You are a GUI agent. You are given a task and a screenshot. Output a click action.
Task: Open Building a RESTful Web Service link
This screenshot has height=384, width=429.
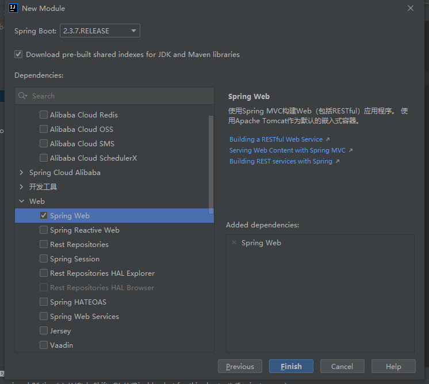(x=276, y=139)
